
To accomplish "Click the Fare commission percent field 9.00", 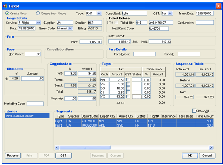I will pos(71,73).
